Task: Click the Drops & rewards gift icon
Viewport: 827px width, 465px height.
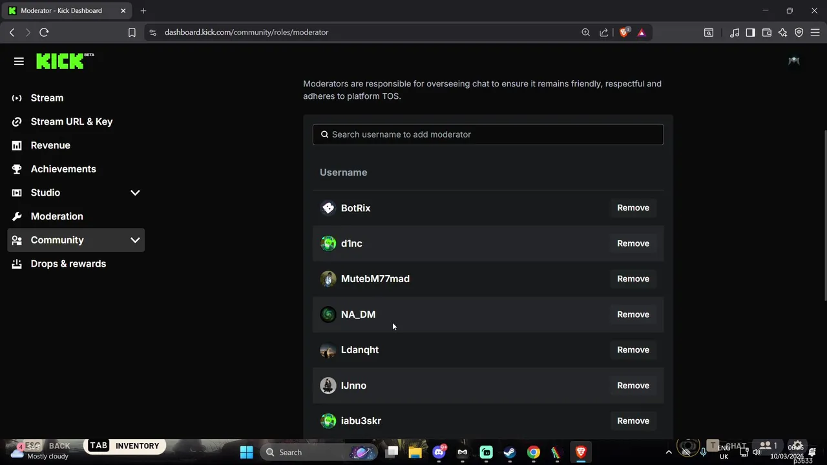Action: [17, 263]
